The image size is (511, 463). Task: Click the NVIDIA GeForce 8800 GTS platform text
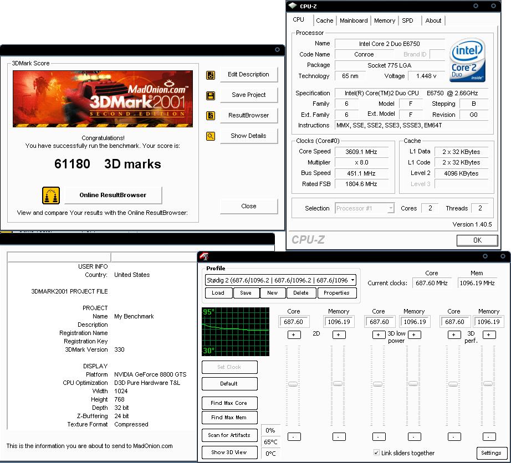click(150, 374)
